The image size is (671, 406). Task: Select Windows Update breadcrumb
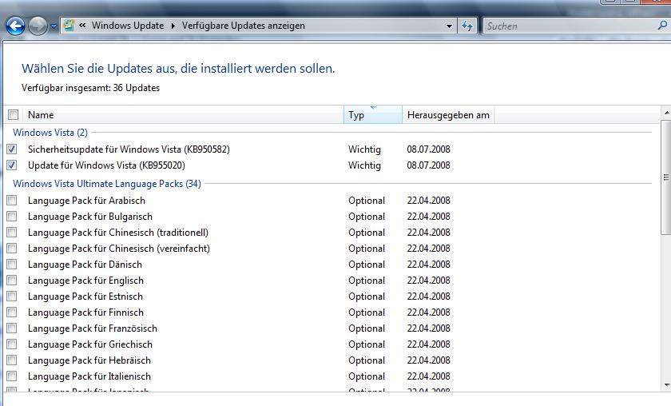point(128,26)
